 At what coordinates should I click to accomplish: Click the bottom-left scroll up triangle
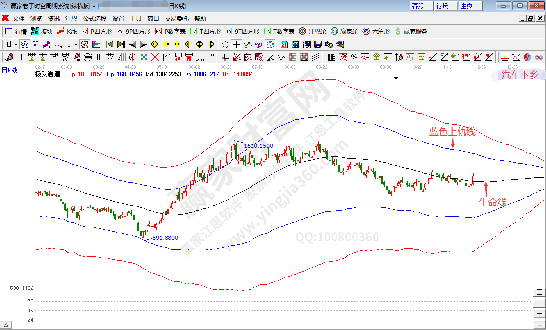[7, 325]
